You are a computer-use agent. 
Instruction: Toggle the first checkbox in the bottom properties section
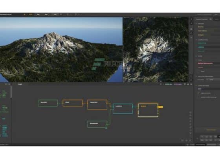click(x=199, y=93)
